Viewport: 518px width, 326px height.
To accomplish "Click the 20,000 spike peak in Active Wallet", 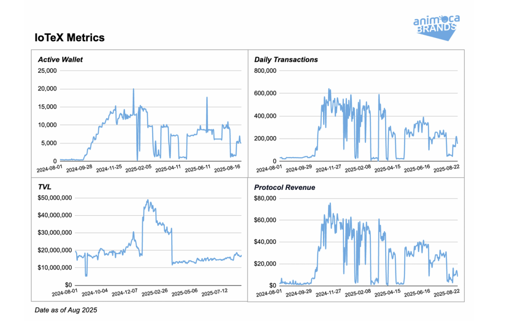I will click(x=133, y=89).
